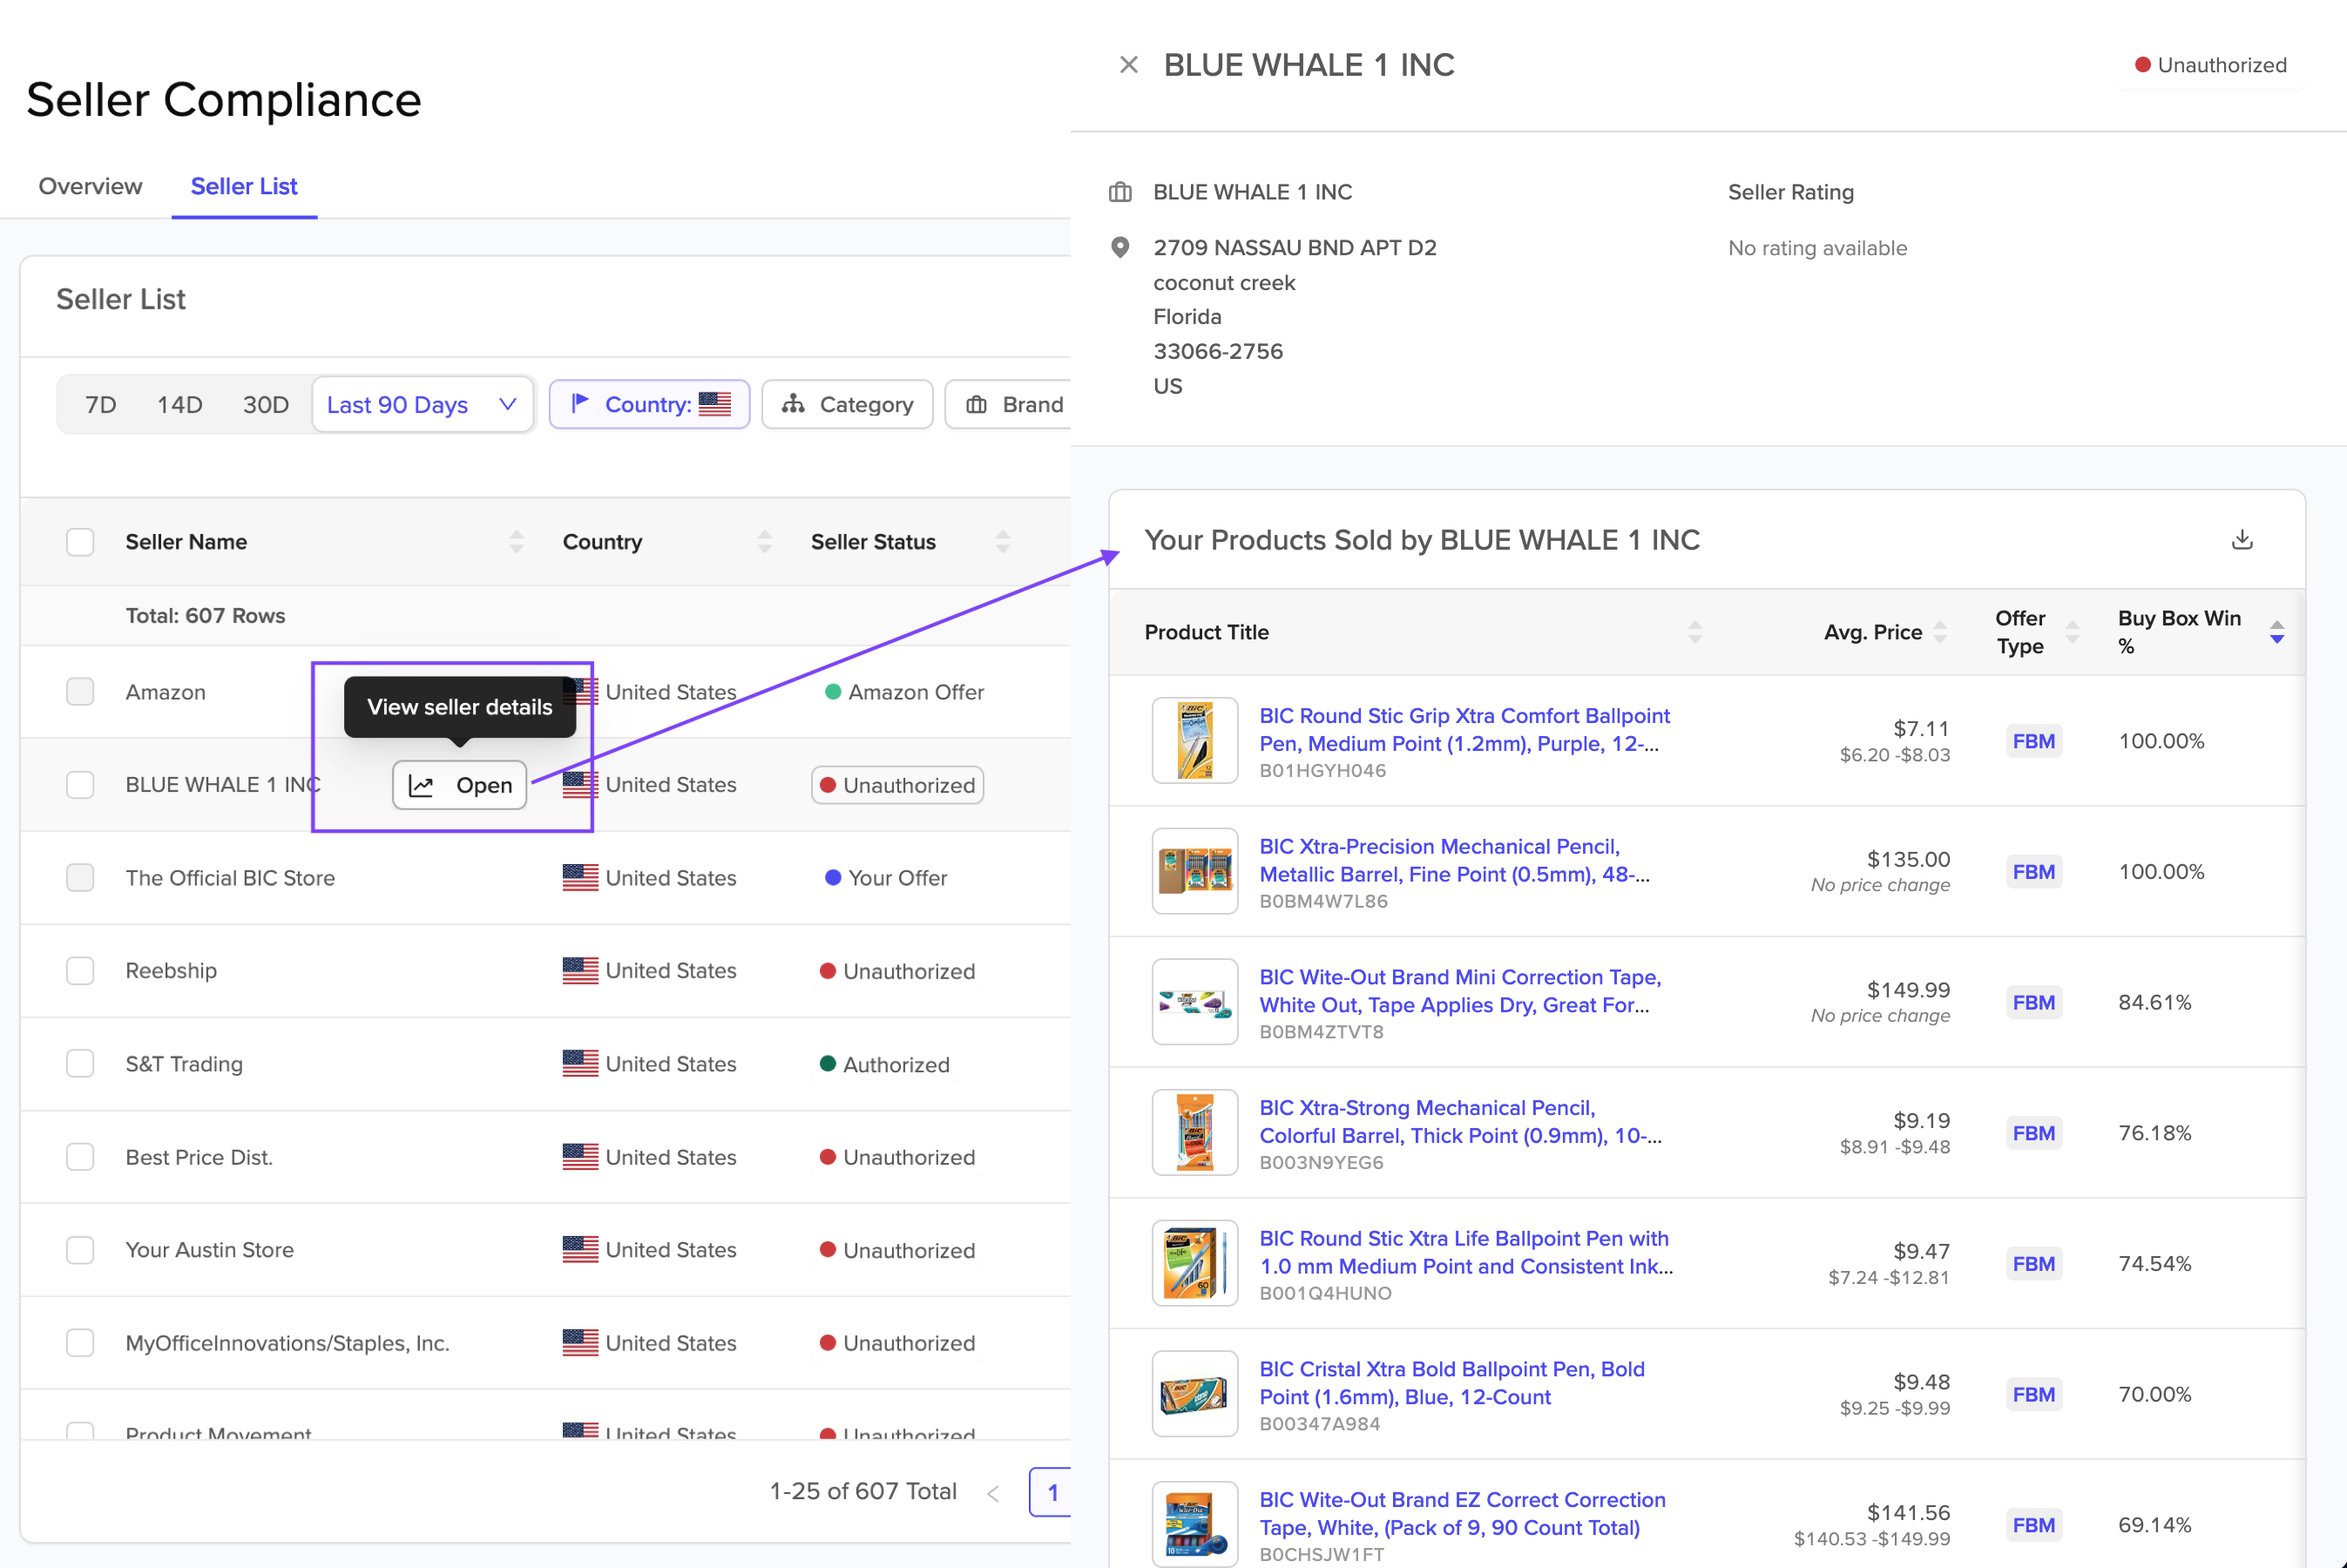Switch to the Overview tab

point(90,187)
